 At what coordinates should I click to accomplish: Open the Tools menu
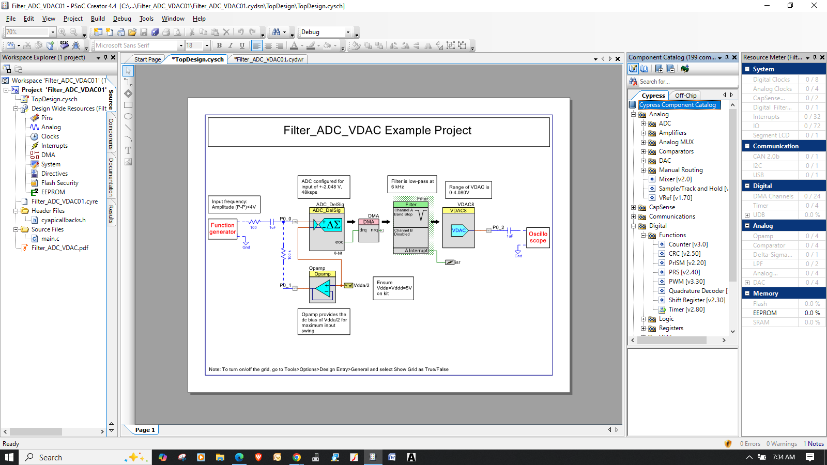pos(146,19)
